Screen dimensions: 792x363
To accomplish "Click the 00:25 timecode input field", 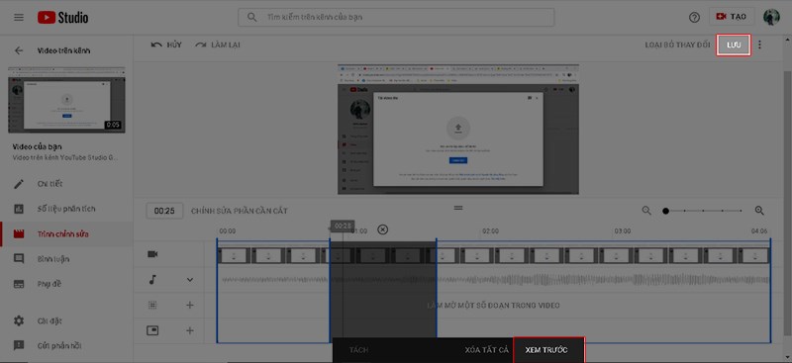I will 164,211.
